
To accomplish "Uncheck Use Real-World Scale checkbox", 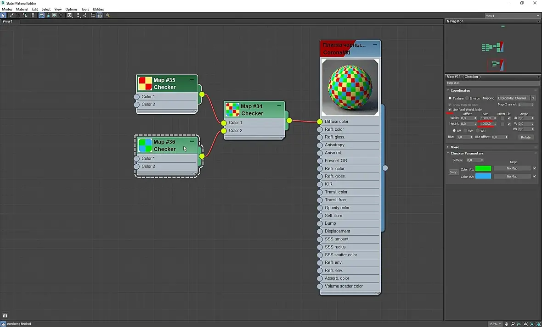I will coord(450,110).
